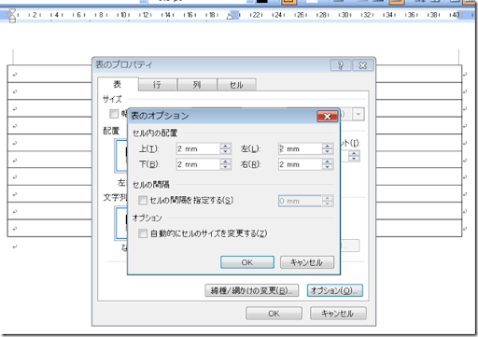478x337 pixels.
Task: Click キャンセル in 表のプロパティ dialog
Action: 338,314
